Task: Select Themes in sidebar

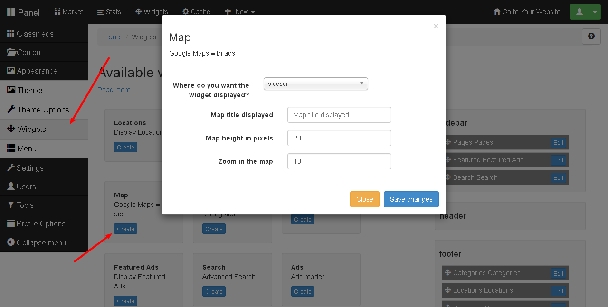Action: click(x=44, y=90)
